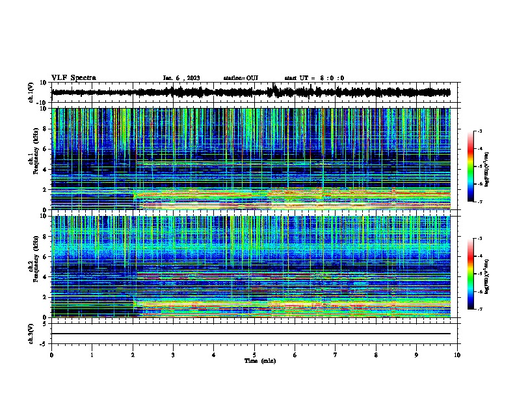The width and height of the screenshot is (515, 398).
Task: Click time axis tick label "6"
Action: point(295,355)
